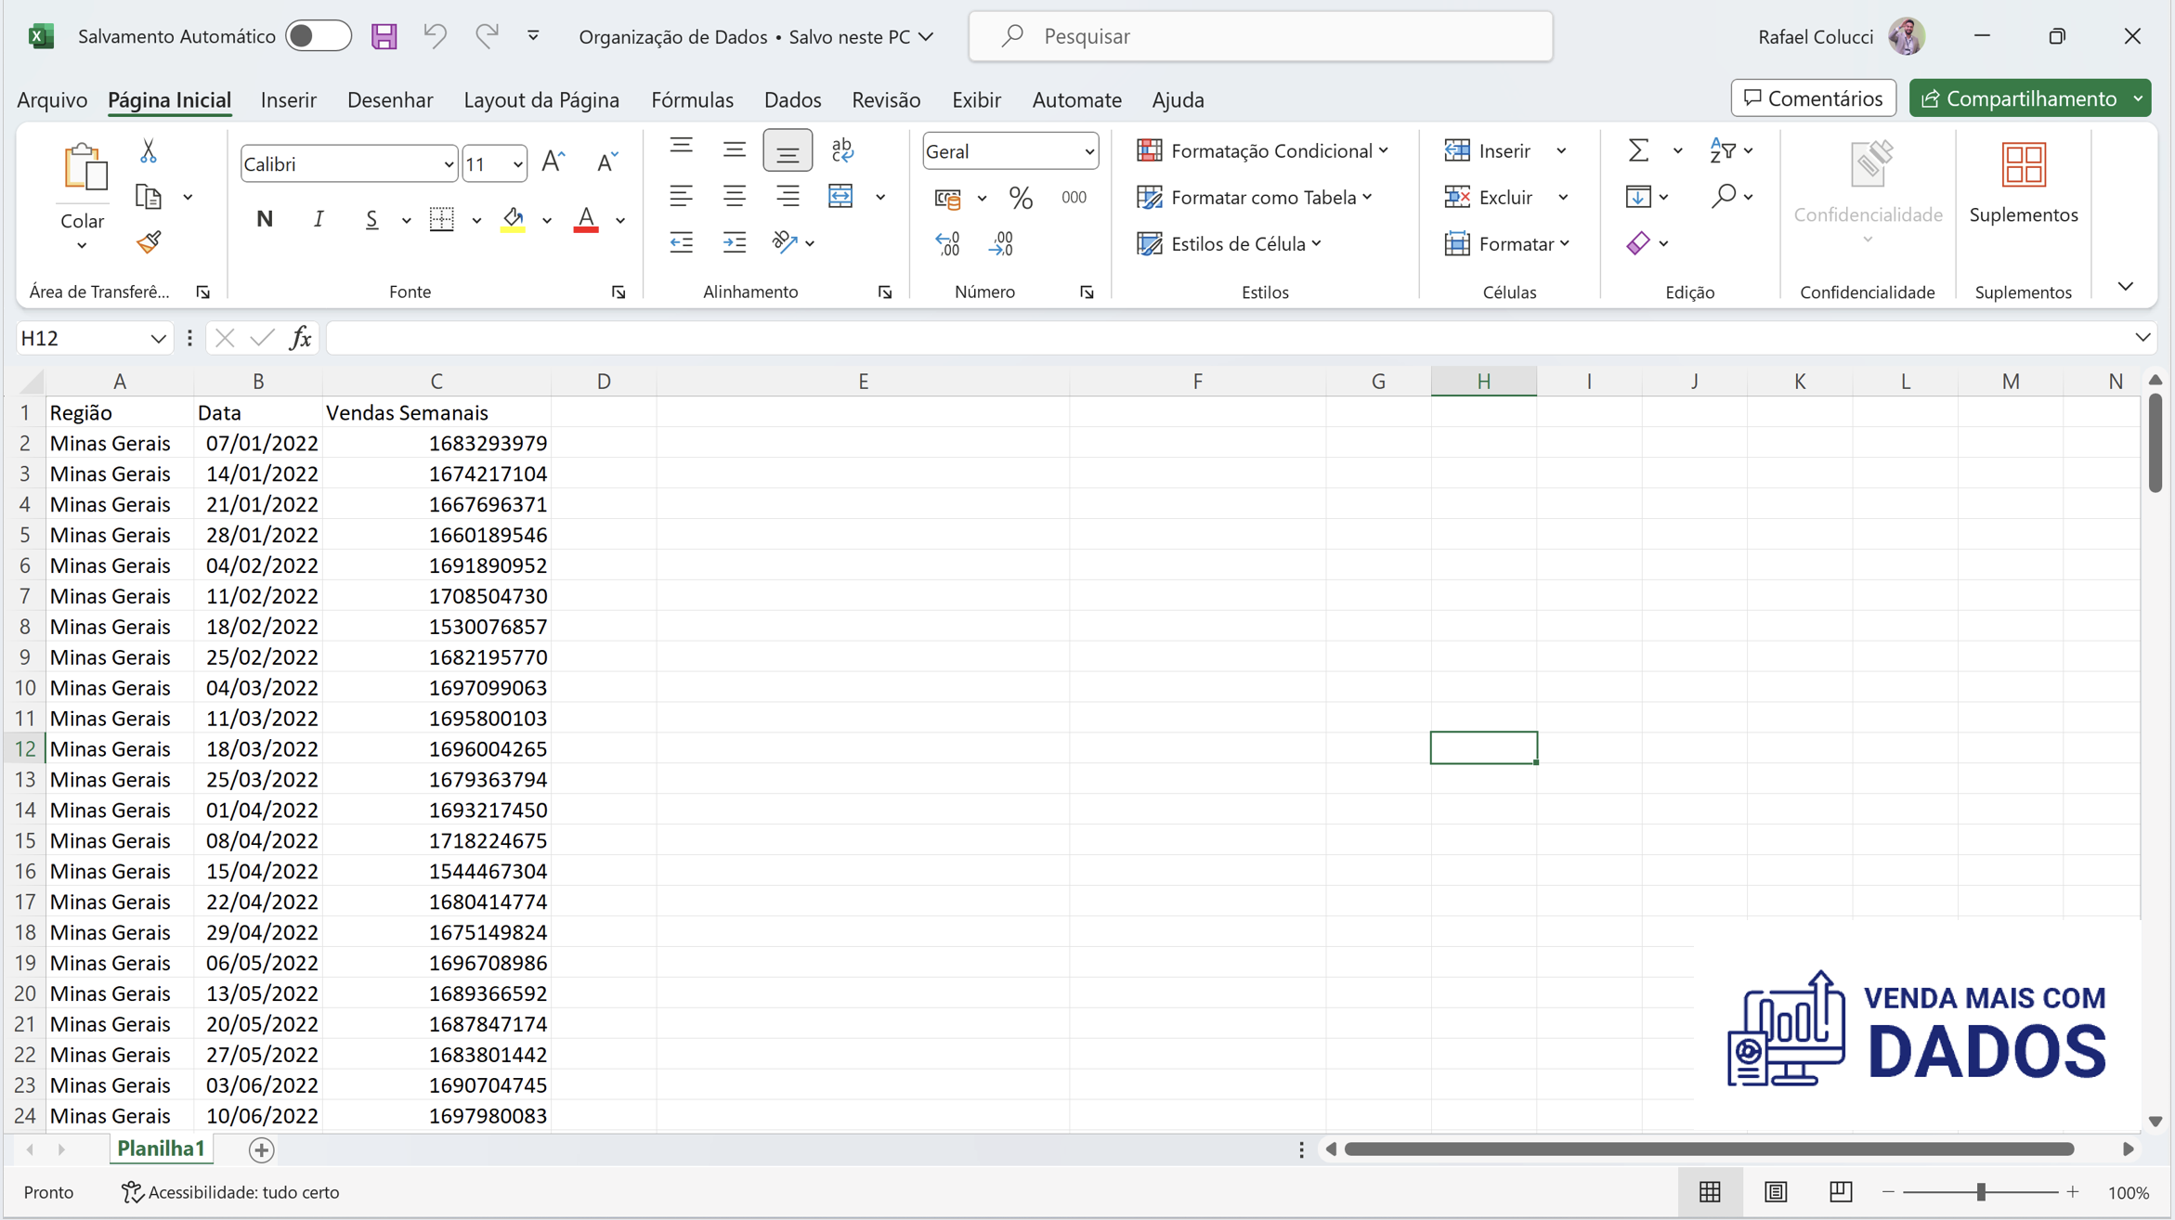Click the AutoSum sigma icon
This screenshot has height=1220, width=2175.
(x=1639, y=150)
